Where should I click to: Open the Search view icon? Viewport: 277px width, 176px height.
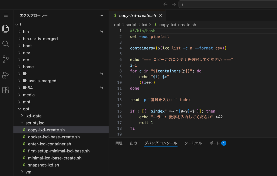click(x=6, y=44)
